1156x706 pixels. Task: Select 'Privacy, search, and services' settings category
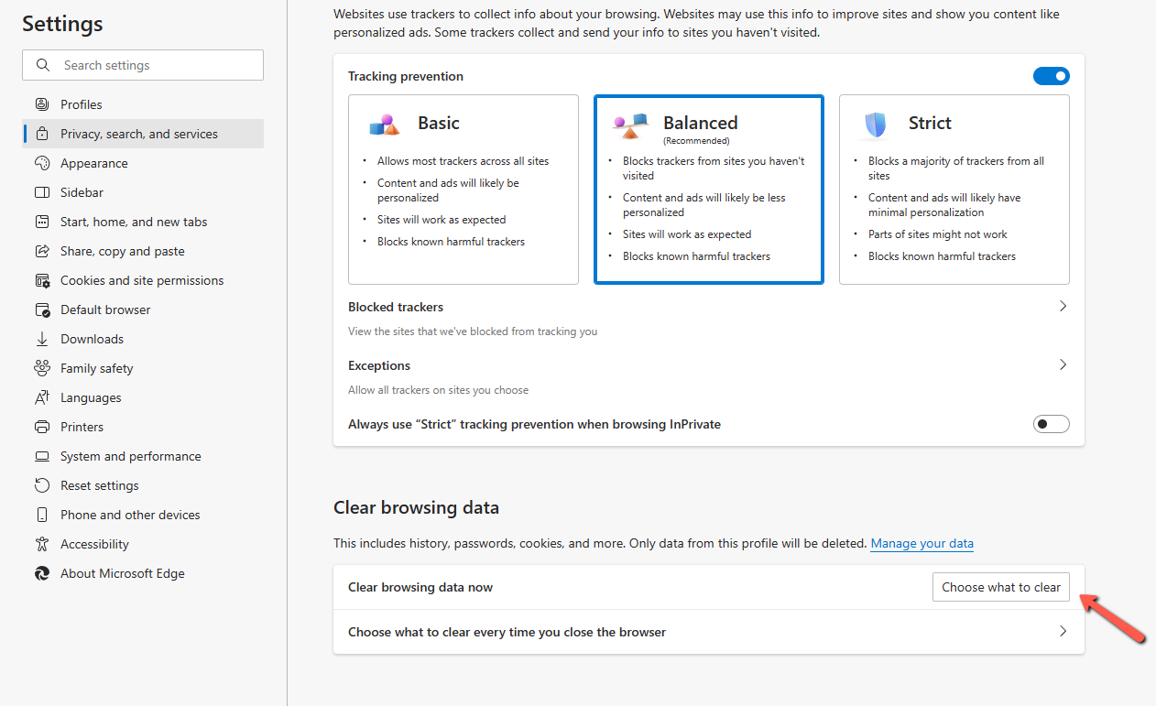coord(139,133)
